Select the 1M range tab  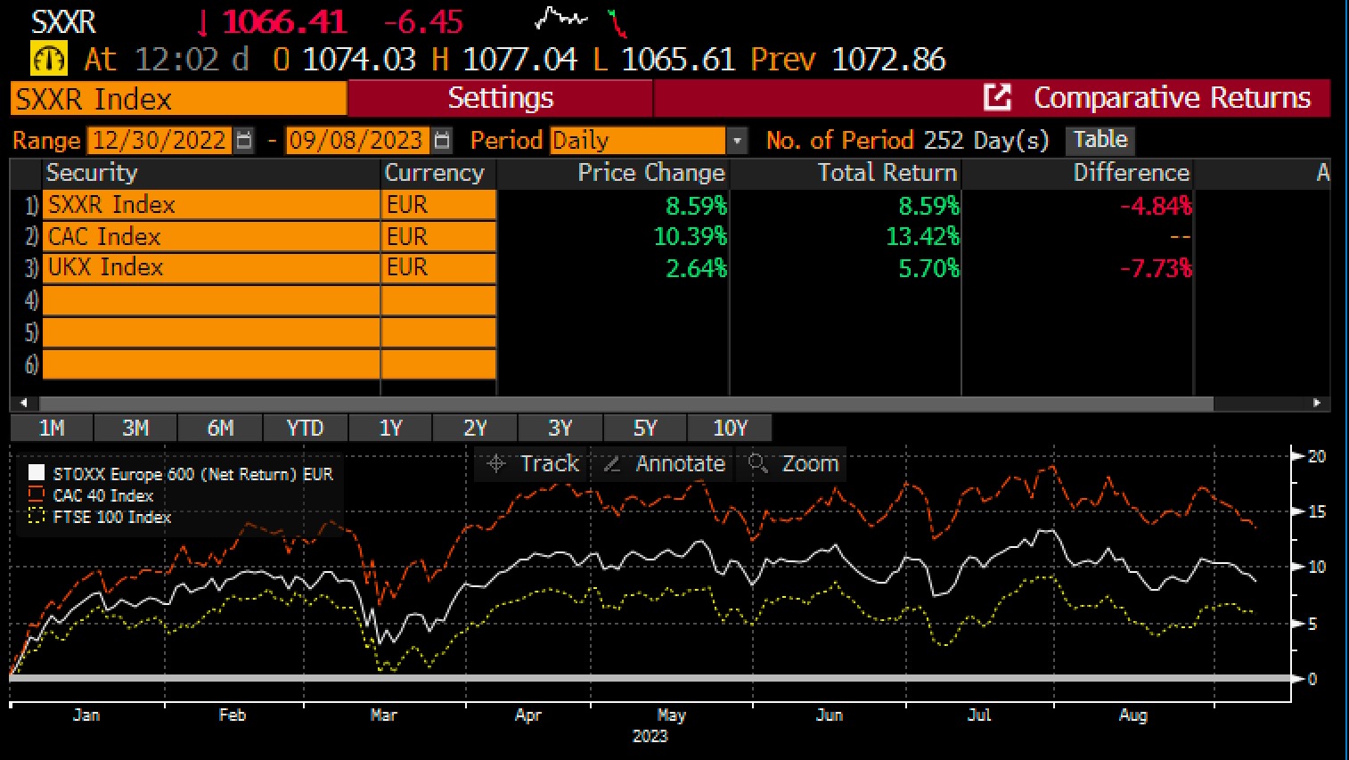pyautogui.click(x=52, y=428)
